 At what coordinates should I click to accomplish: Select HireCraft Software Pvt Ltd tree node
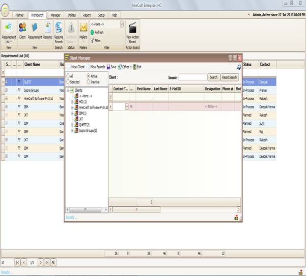point(93,107)
